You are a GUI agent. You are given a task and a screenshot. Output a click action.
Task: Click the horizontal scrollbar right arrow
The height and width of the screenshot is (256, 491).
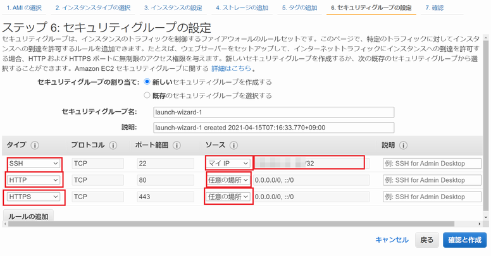[x=480, y=224]
